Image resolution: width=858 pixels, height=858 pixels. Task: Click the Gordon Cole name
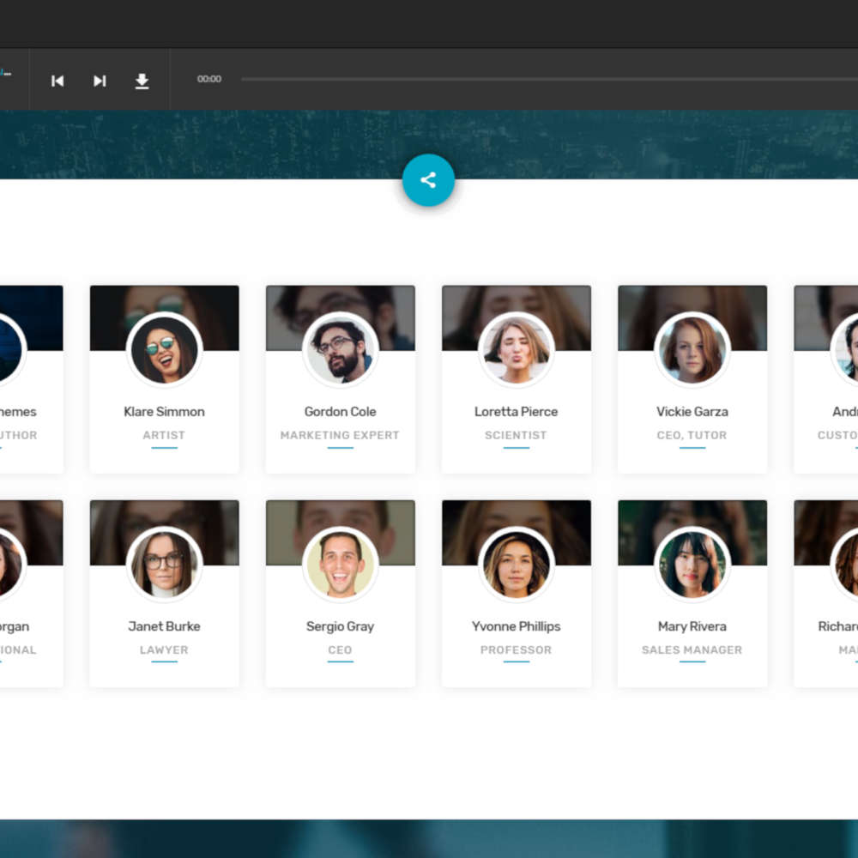pos(341,412)
